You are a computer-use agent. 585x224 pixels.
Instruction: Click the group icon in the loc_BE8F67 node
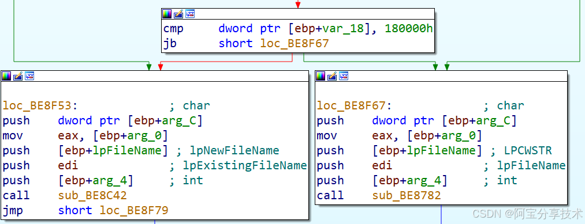(344, 76)
